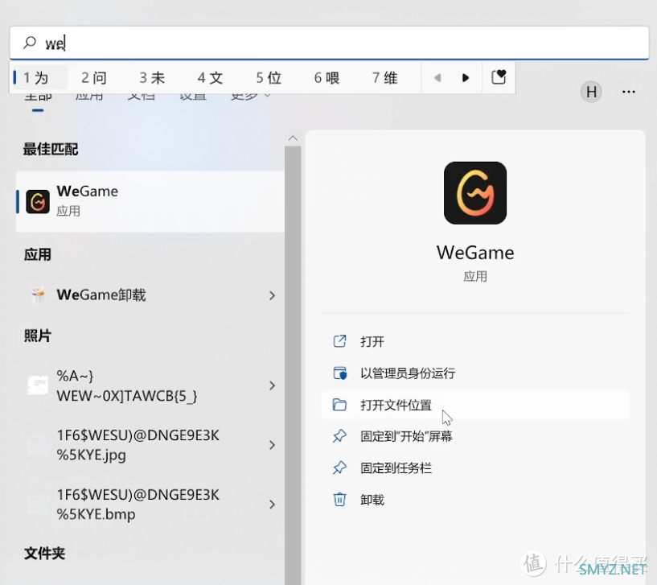The image size is (657, 585).
Task: Choose IME candidate 5 位
Action: (x=269, y=78)
